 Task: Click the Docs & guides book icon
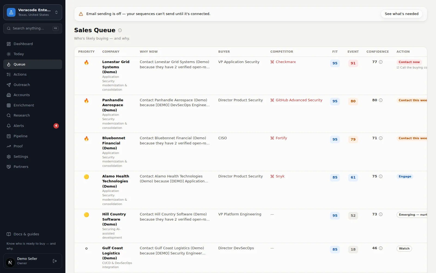tap(9, 234)
